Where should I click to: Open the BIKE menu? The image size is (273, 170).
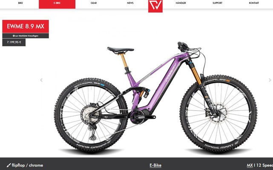(x=20, y=3)
